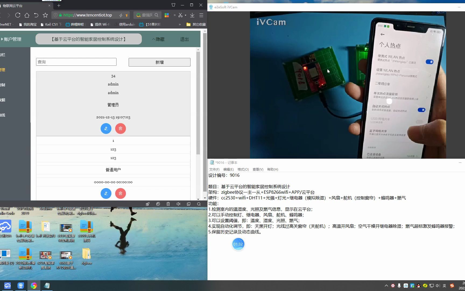The width and height of the screenshot is (465, 291).
Task: Click the 英 language indicator in tray
Action: (x=445, y=286)
